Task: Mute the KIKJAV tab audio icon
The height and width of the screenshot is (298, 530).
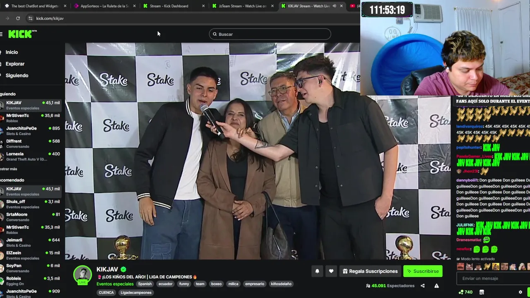Action: (334, 6)
